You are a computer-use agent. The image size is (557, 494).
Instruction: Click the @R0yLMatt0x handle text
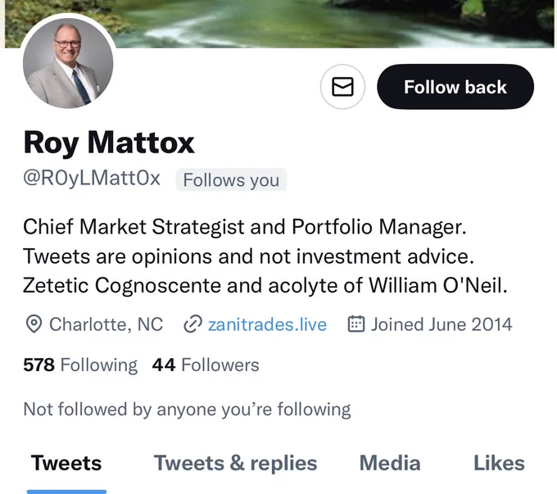pos(92,179)
